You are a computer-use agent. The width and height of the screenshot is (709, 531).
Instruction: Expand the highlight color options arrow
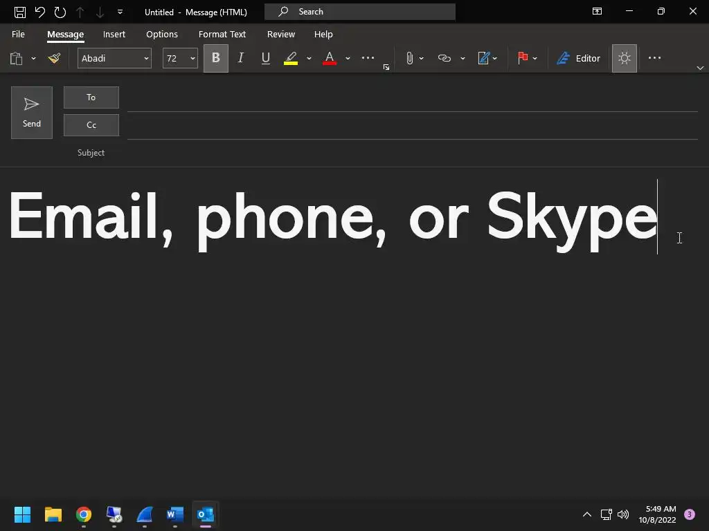click(x=309, y=58)
